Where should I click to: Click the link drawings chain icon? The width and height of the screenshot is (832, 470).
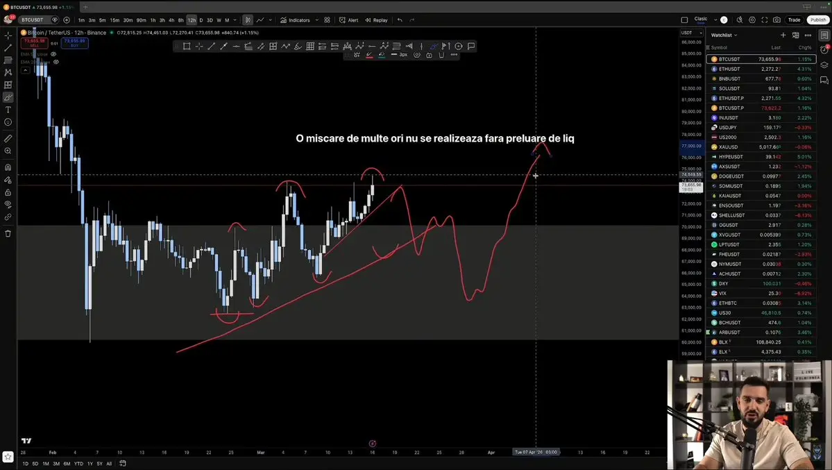point(8,217)
